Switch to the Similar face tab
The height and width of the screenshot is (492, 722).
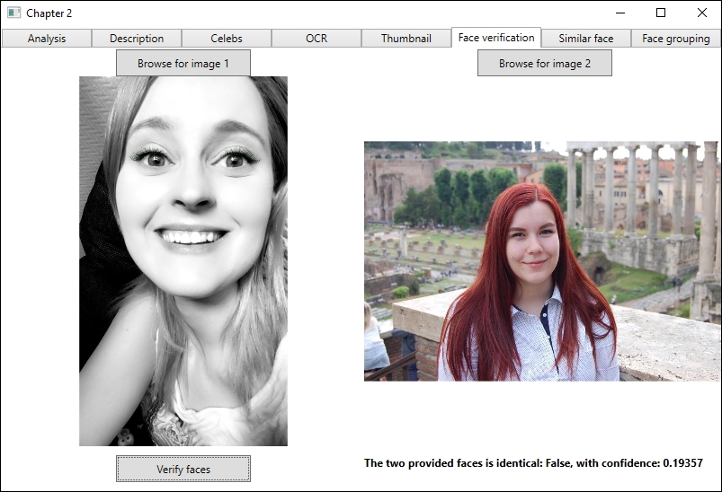[x=585, y=39]
